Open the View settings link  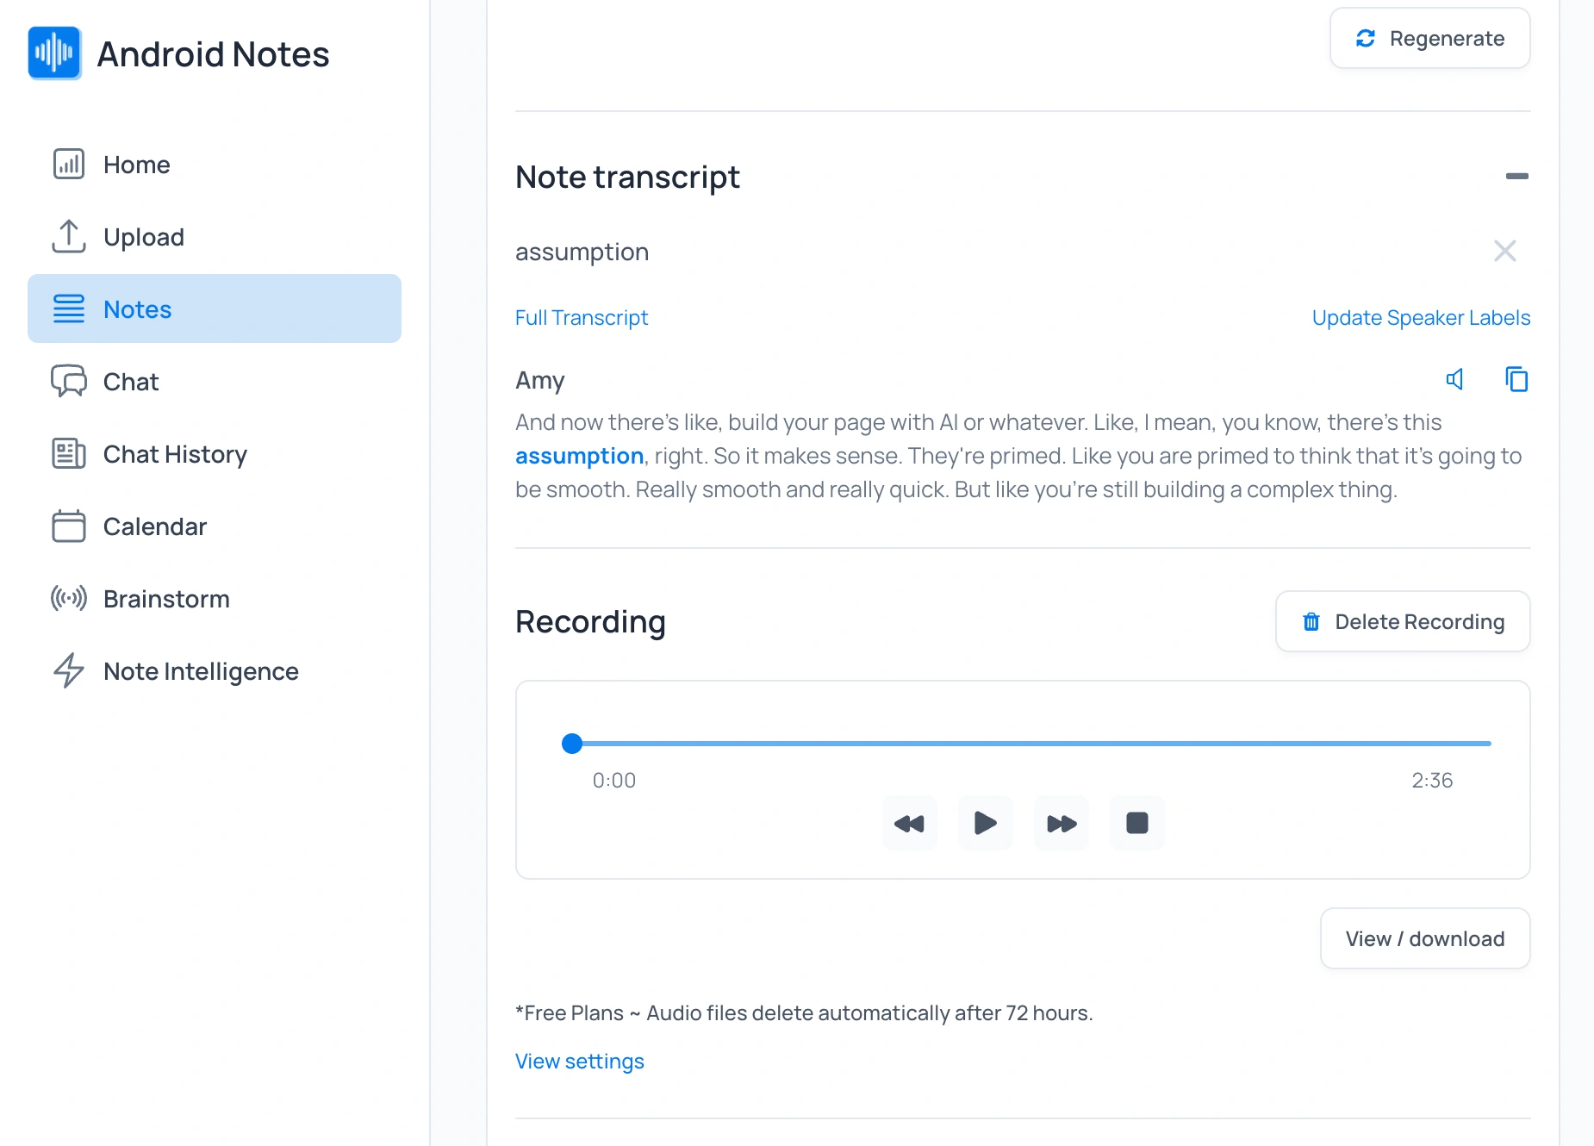pos(580,1062)
